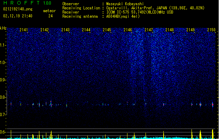Click the HROFFT 1.0.0 title text

tap(28, 3)
